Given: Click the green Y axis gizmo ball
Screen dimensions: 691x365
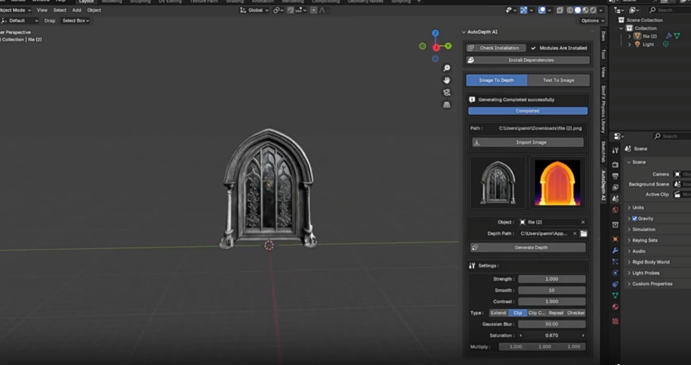Looking at the screenshot, I should point(448,46).
